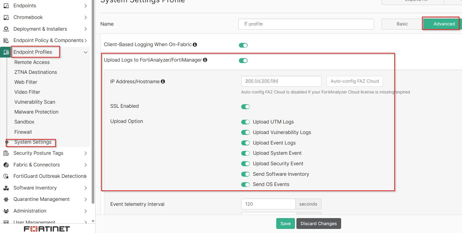Image resolution: width=462 pixels, height=233 pixels.
Task: Toggle Client-Based Logging When On-Fabric switch
Action: click(243, 45)
